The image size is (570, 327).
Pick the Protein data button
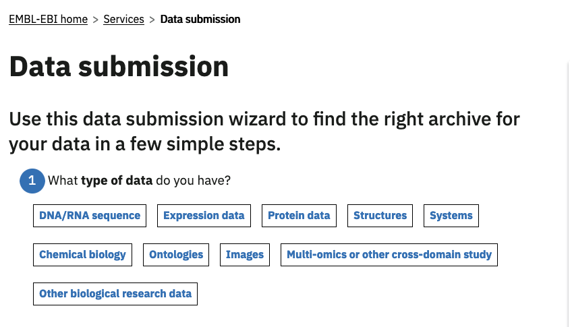click(299, 216)
